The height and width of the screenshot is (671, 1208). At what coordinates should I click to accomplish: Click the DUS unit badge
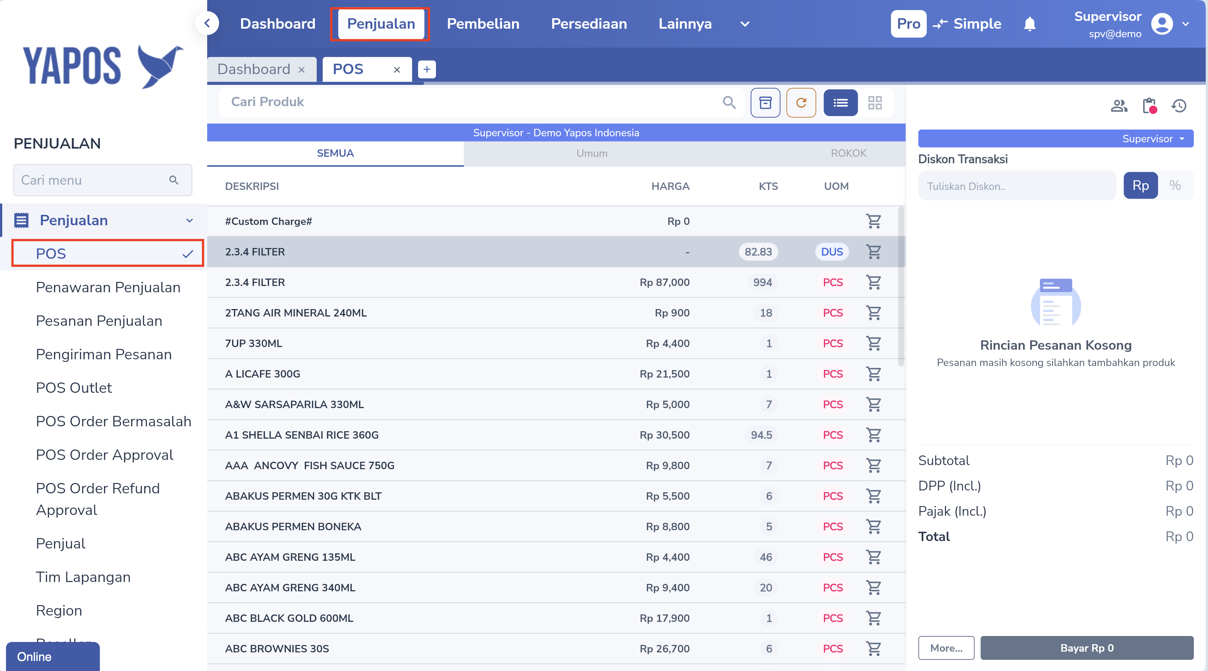tap(832, 252)
